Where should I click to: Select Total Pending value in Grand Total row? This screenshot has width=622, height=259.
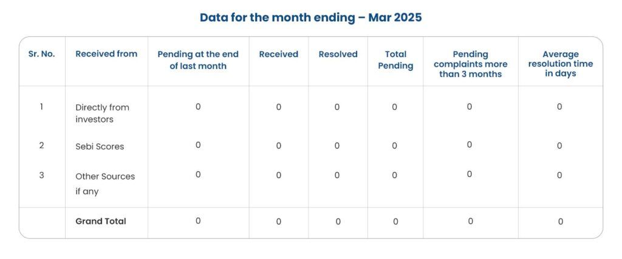(395, 222)
